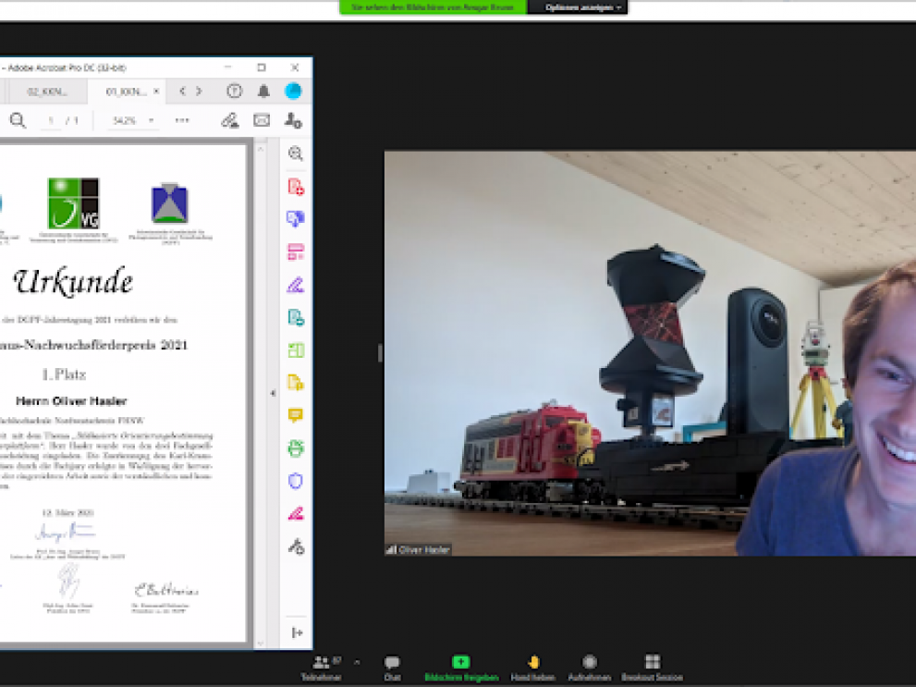Image resolution: width=916 pixels, height=687 pixels.
Task: Open the Acrobat notifications bell
Action: pos(263,92)
